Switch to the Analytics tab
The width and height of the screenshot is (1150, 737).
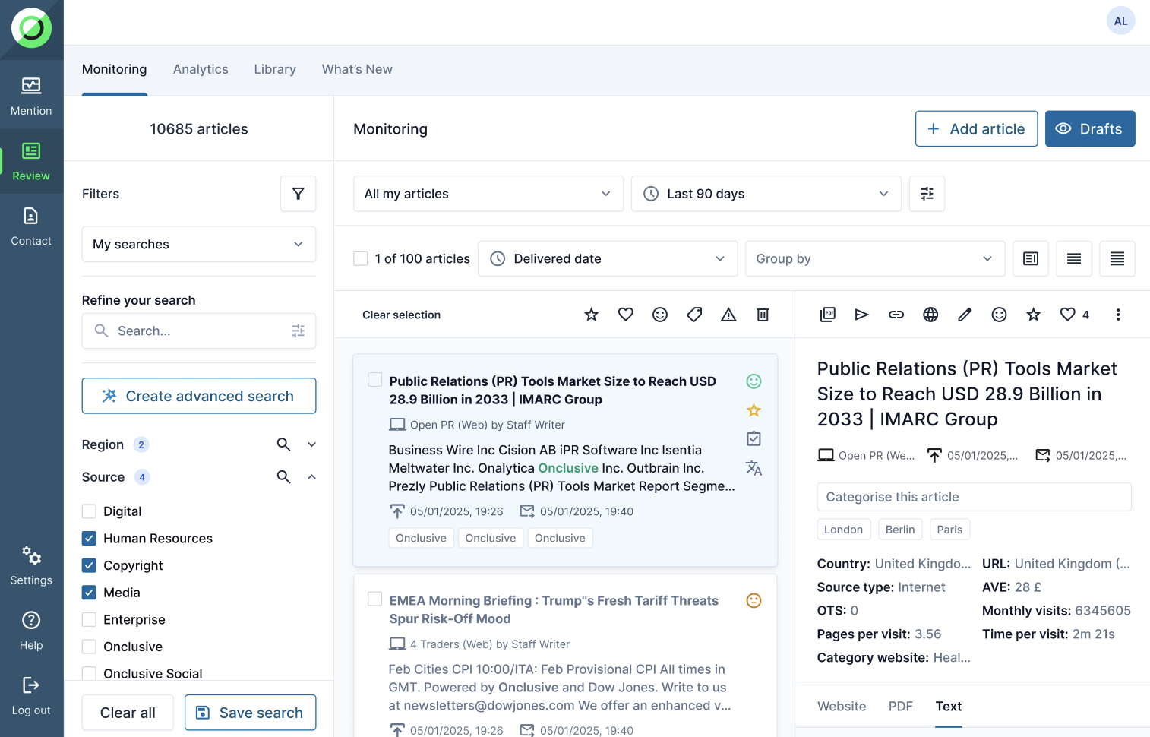[201, 69]
